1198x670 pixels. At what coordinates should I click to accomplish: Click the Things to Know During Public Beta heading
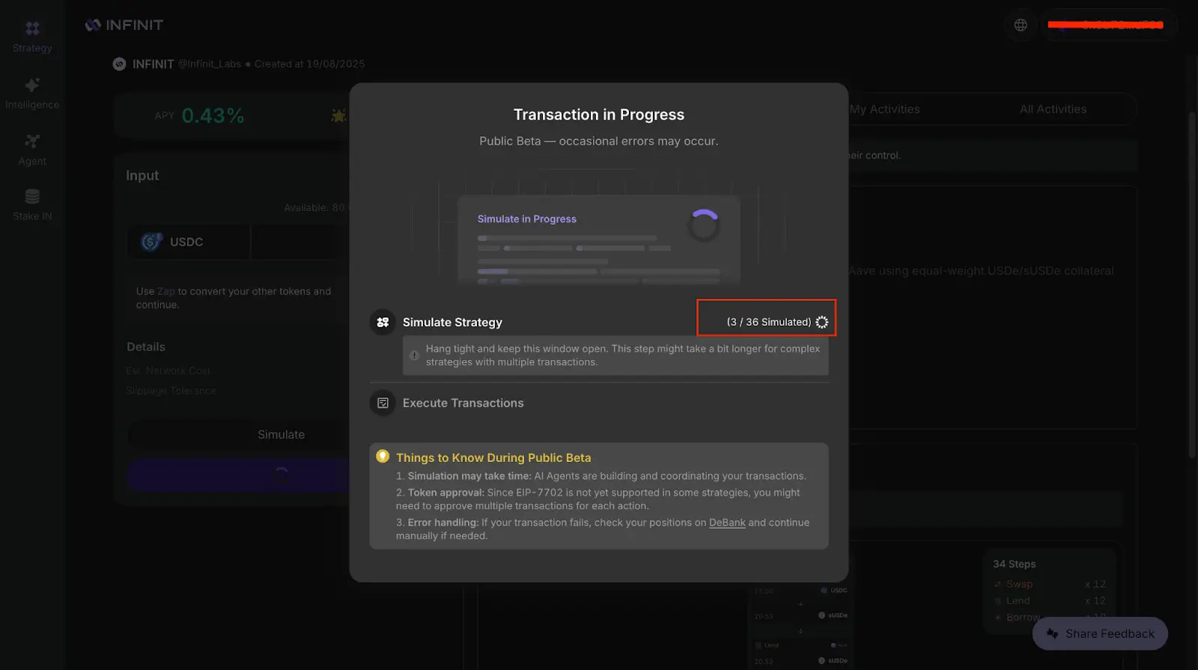(493, 457)
